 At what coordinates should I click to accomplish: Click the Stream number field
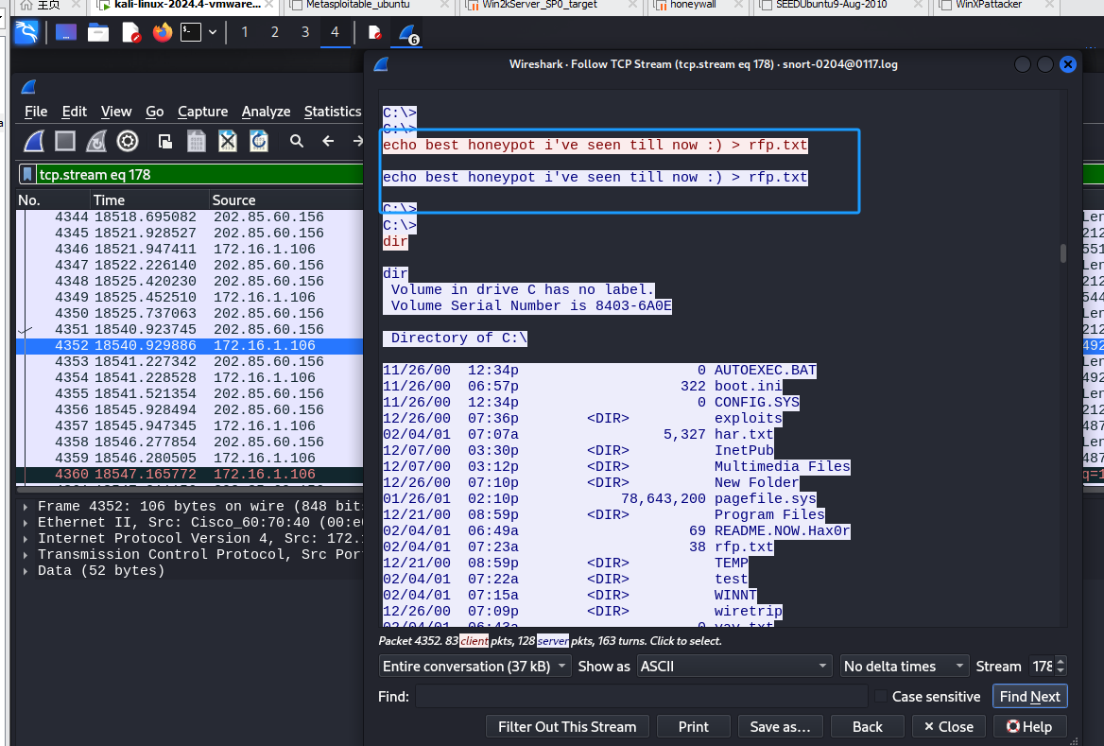[1042, 666]
